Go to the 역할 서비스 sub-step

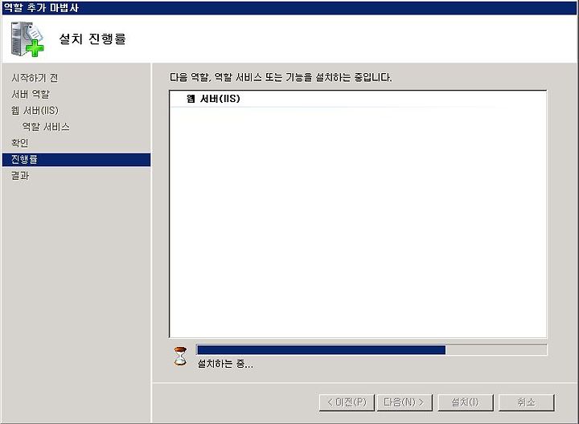46,127
